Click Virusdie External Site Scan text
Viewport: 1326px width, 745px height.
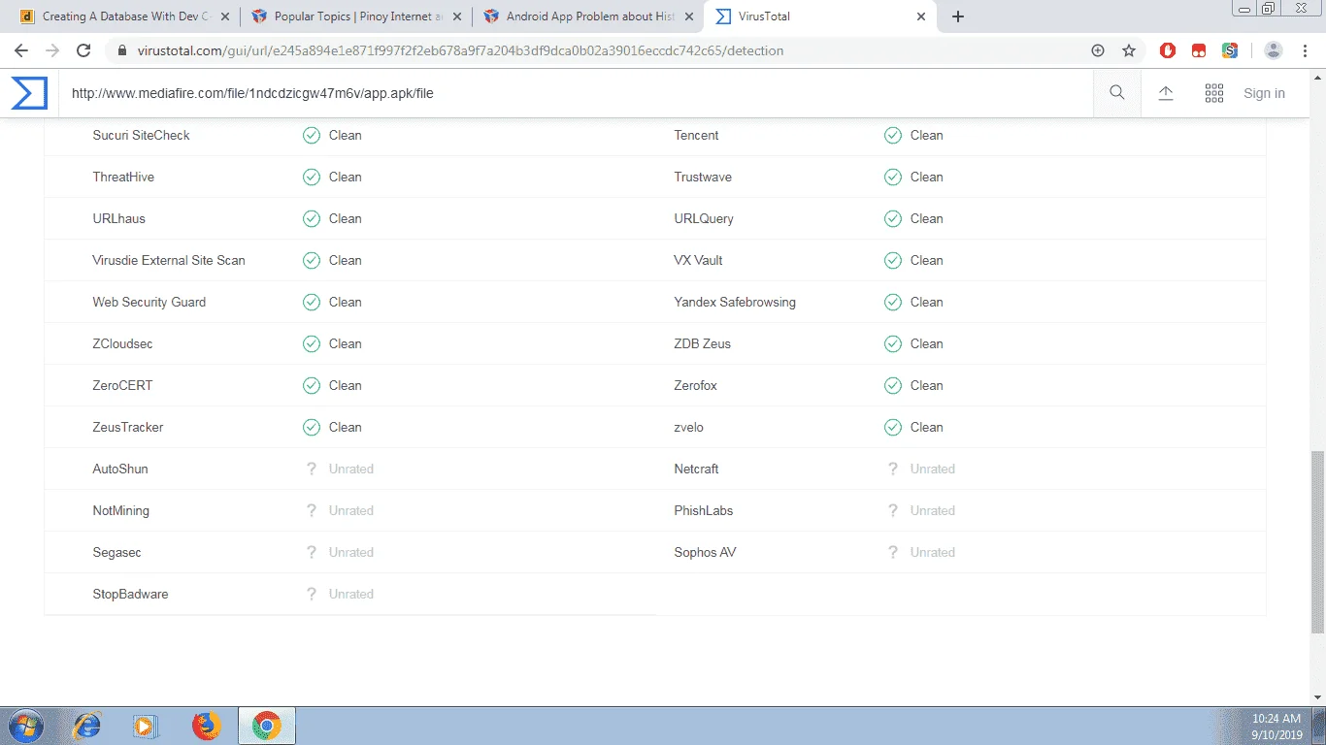tap(169, 260)
